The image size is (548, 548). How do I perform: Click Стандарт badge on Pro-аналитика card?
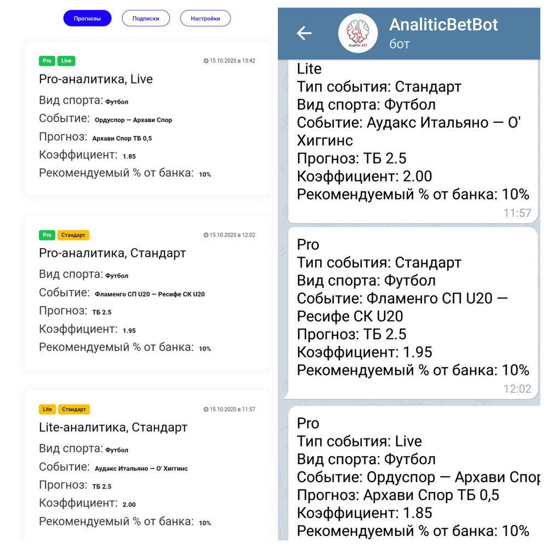pos(73,235)
